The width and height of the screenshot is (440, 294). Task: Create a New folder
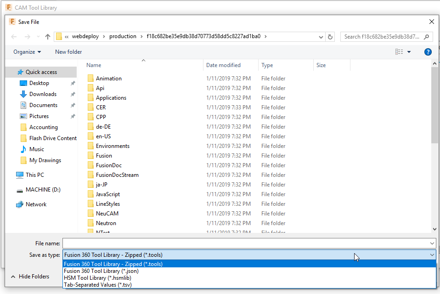click(68, 52)
